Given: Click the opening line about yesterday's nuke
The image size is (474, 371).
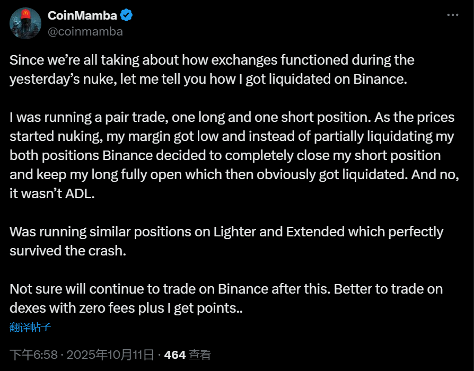Looking at the screenshot, I should 212,60.
